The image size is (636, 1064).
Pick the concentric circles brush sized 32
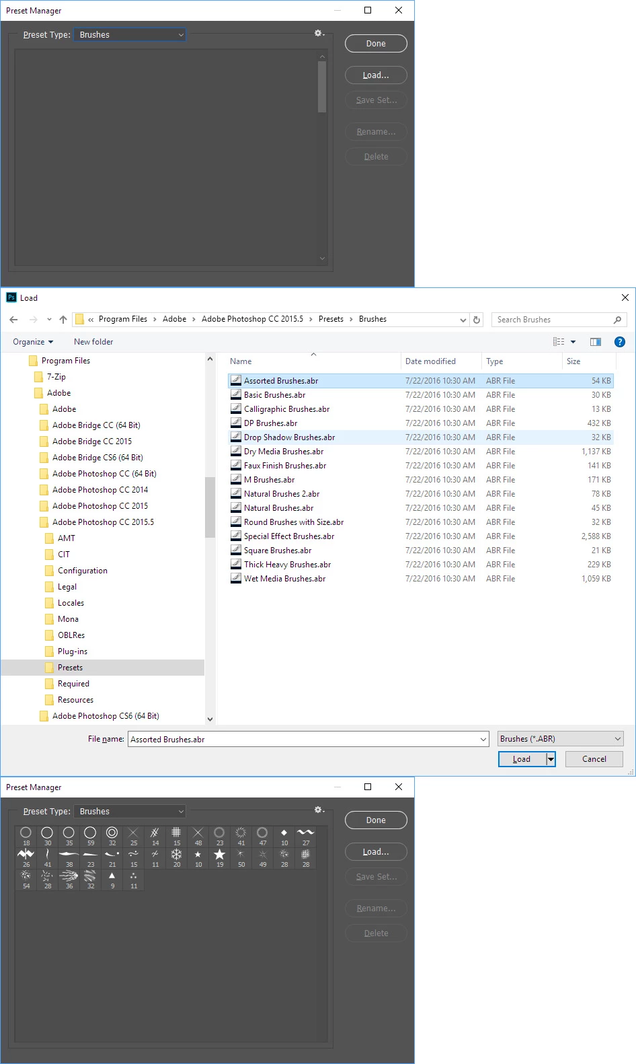(x=112, y=837)
